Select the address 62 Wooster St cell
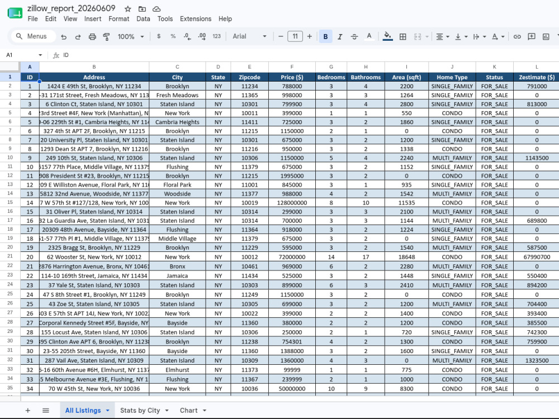Screen dimensions: 559x419 (94, 257)
